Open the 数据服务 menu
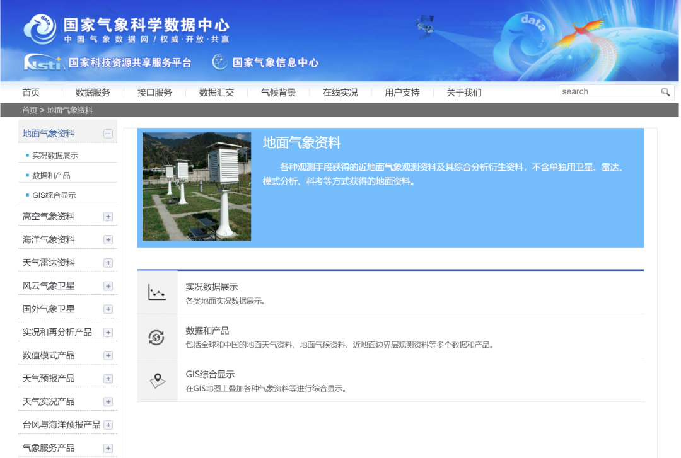Screen dimensions: 681x458 (x=91, y=92)
